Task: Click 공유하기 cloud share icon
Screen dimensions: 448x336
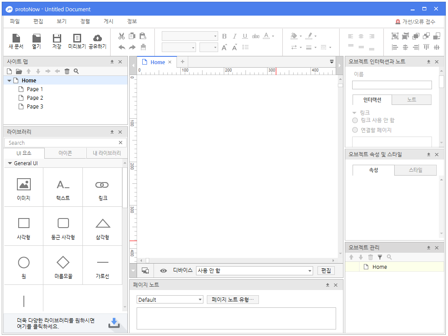Action: 98,41
